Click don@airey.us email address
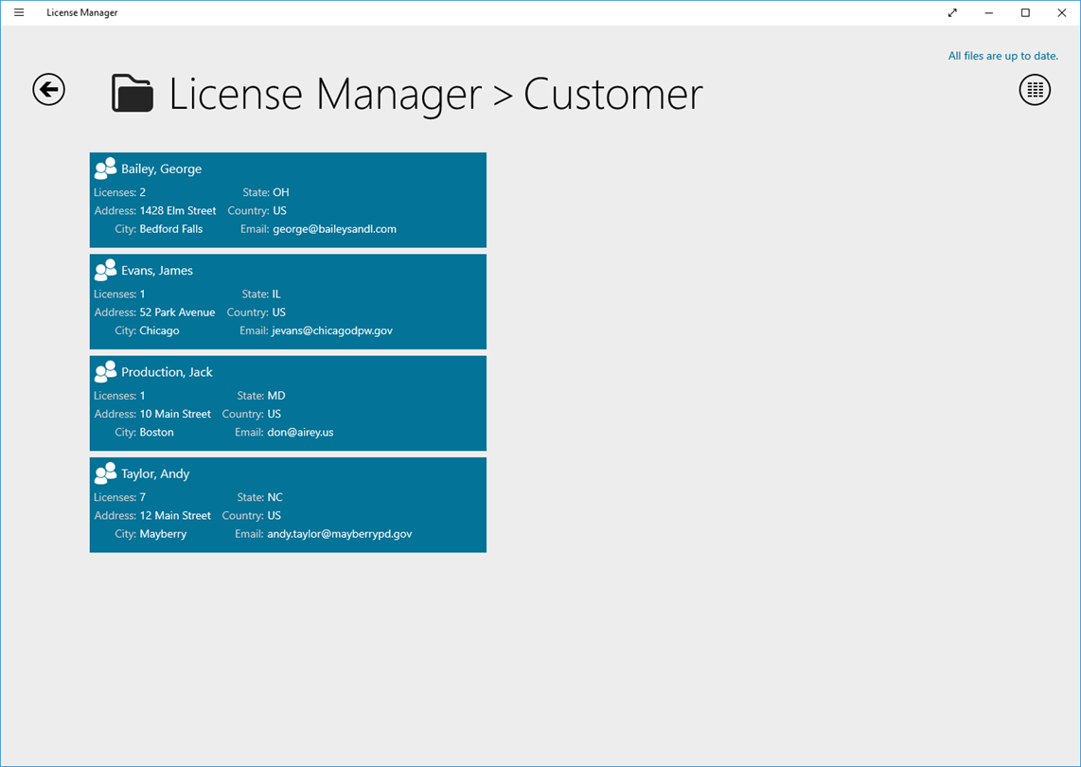The height and width of the screenshot is (767, 1081). 301,433
